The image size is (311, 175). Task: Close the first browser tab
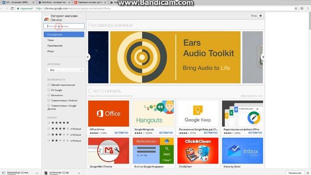[34, 2]
